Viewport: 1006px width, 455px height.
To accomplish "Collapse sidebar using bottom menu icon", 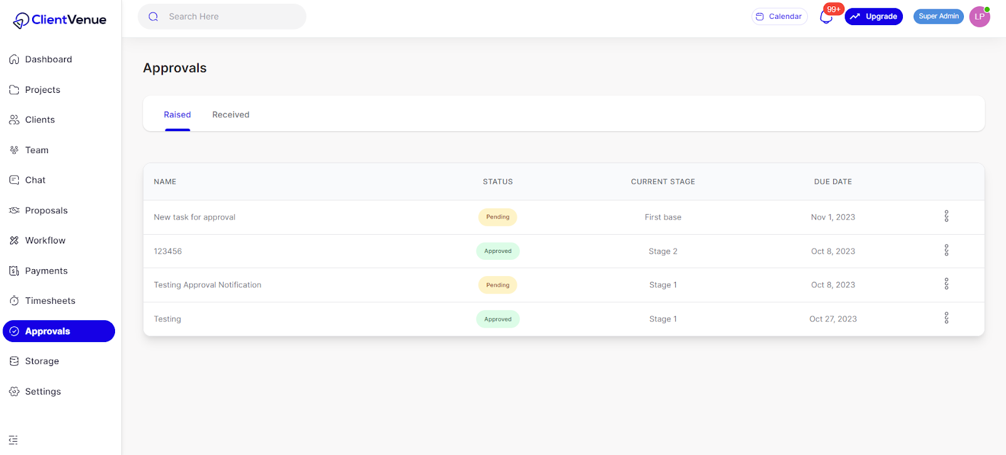I will coord(13,440).
